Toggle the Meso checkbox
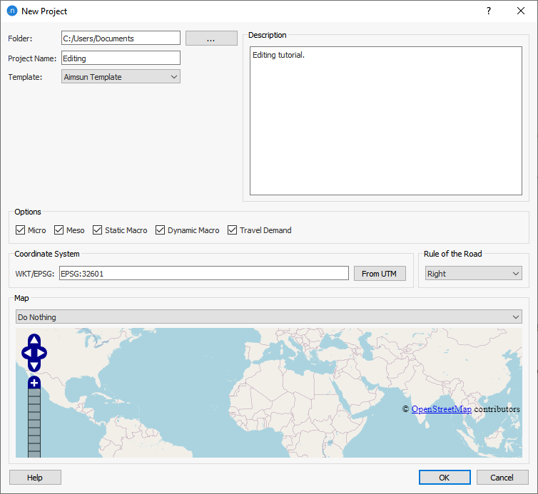Image resolution: width=538 pixels, height=494 pixels. (x=59, y=230)
